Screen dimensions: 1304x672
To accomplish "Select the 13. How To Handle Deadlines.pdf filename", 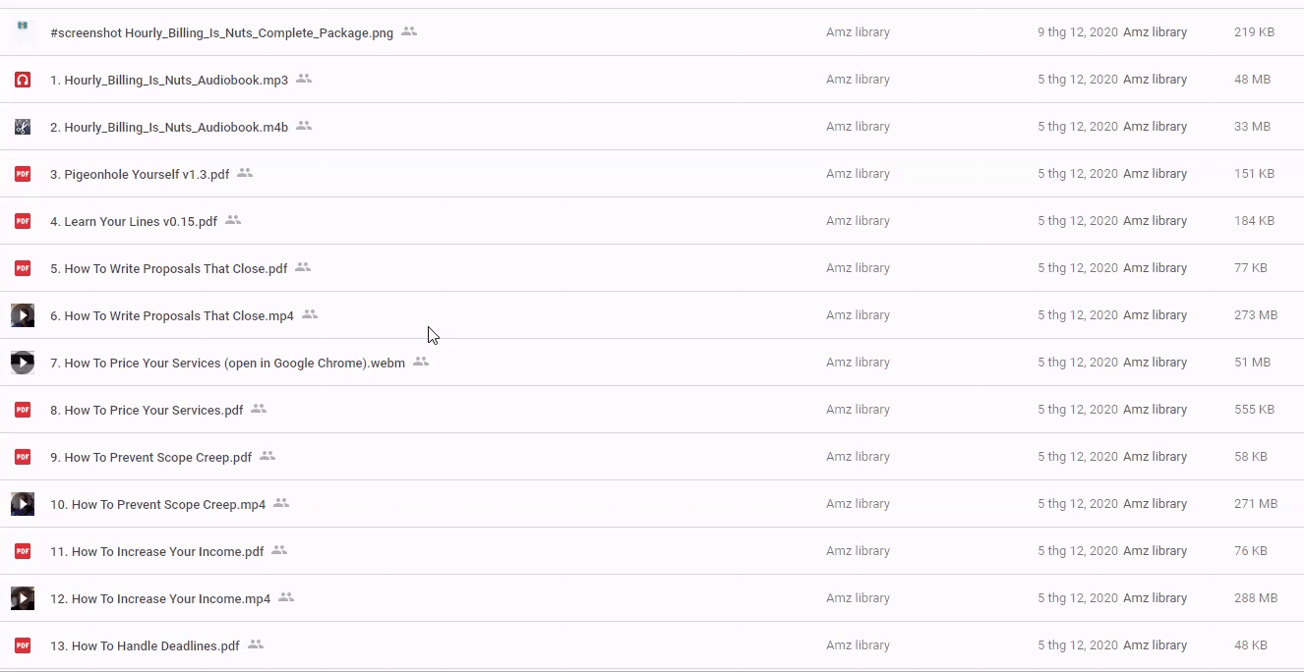I will (145, 645).
